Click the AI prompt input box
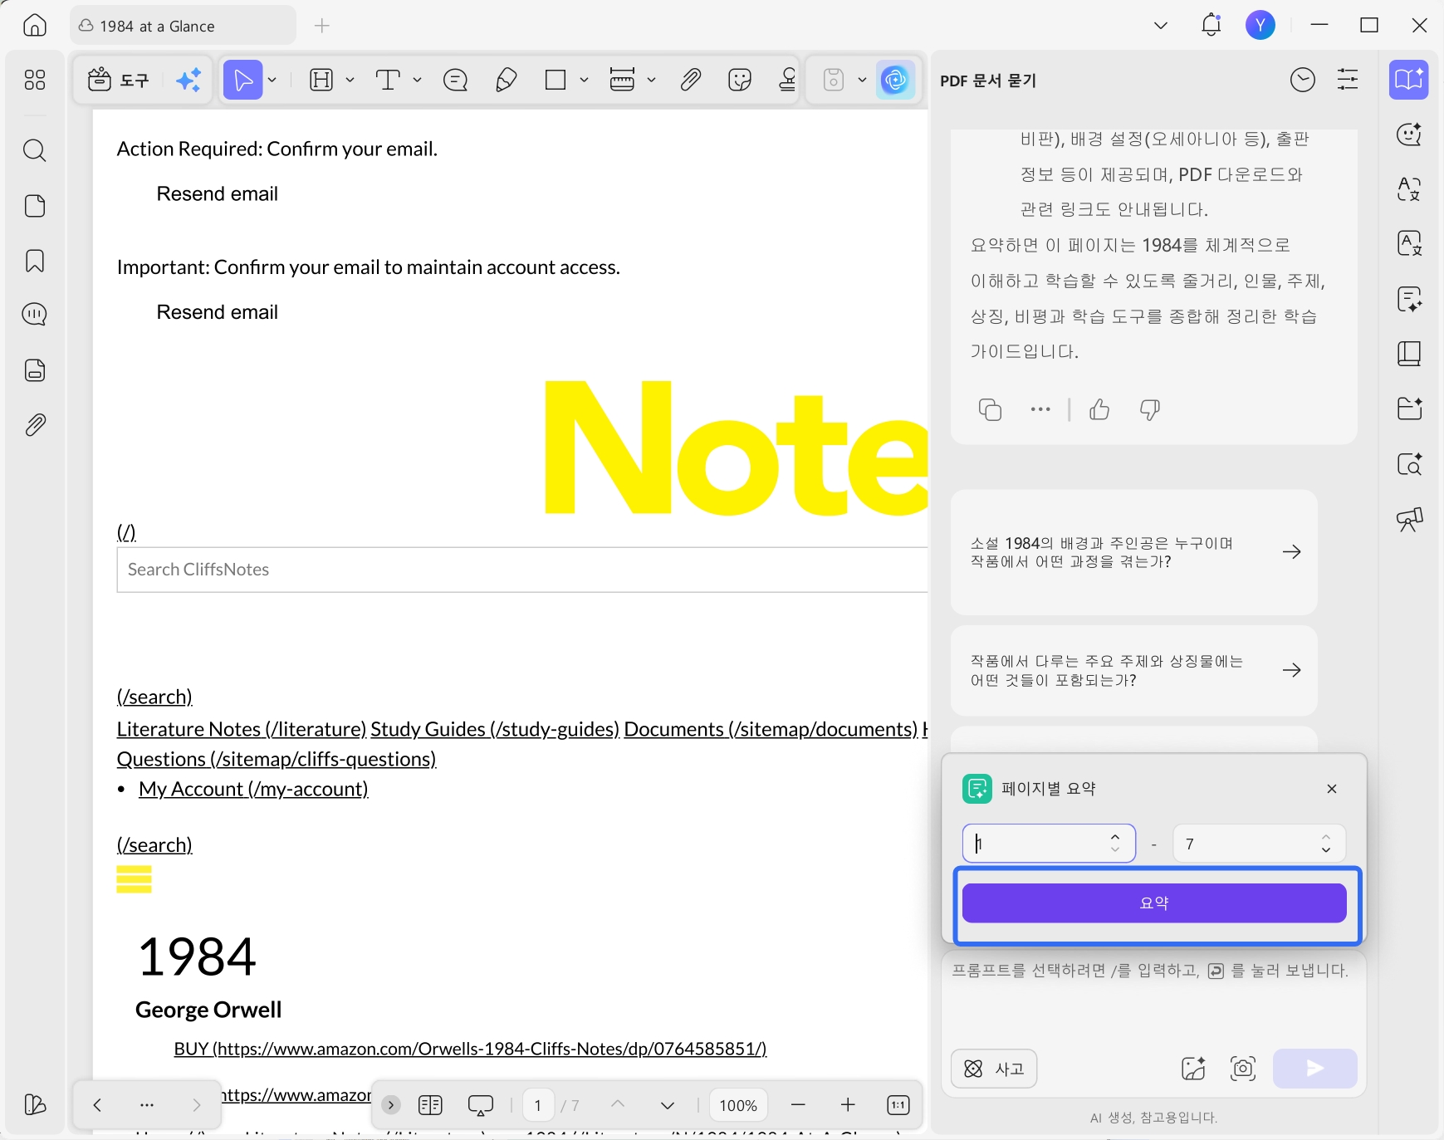 [1154, 996]
